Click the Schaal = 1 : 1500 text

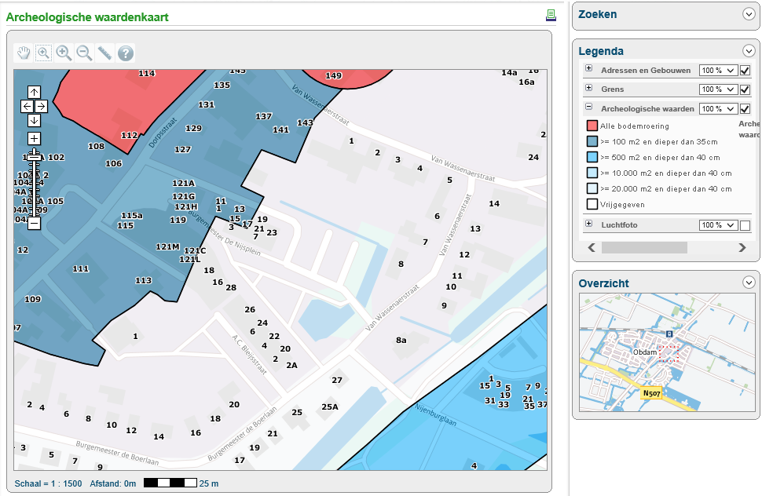(48, 483)
